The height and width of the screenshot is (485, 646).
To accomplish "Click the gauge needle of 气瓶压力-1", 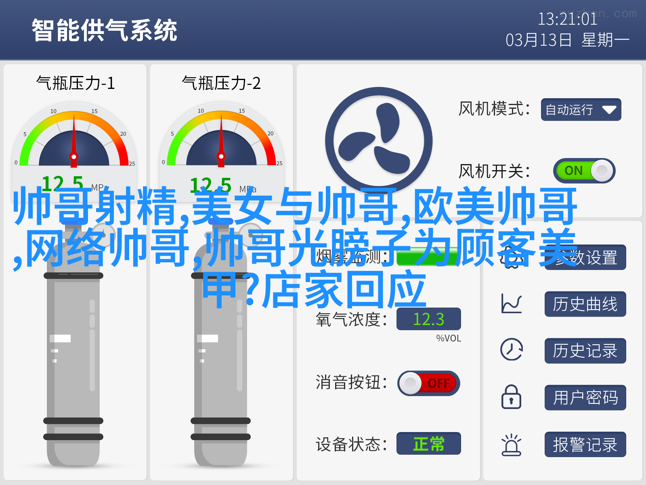I will [74, 141].
